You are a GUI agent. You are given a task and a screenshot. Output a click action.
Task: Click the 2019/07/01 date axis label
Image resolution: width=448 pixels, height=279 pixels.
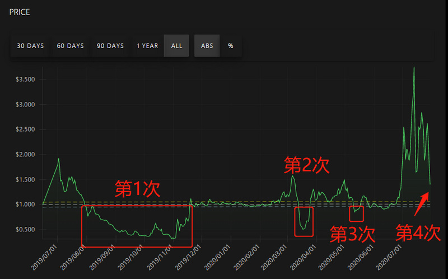pyautogui.click(x=44, y=257)
